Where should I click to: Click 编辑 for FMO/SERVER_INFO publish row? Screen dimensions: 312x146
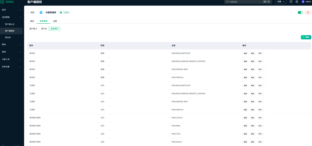pyautogui.click(x=245, y=69)
